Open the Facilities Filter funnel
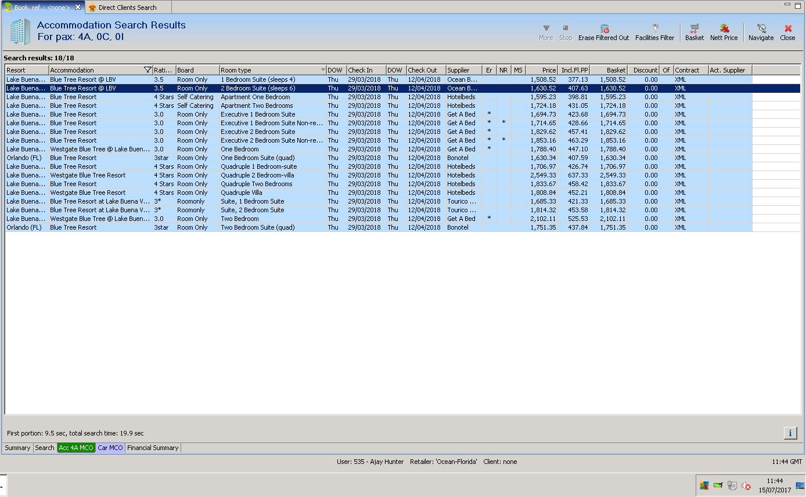Image resolution: width=806 pixels, height=497 pixels. (654, 32)
